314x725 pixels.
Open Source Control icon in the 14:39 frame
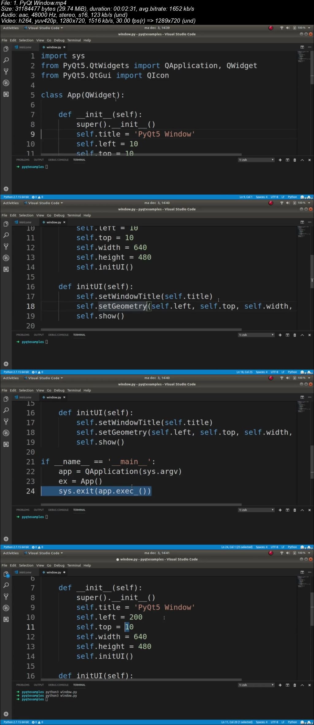click(x=6, y=71)
